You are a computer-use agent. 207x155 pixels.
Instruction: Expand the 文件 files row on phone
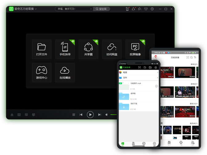(x=138, y=78)
